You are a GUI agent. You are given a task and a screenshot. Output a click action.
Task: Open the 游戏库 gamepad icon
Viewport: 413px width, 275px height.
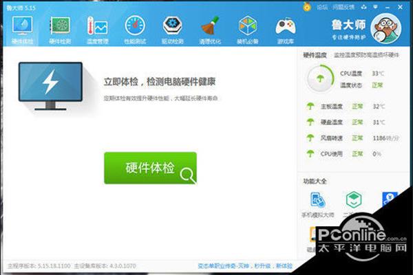coord(285,30)
